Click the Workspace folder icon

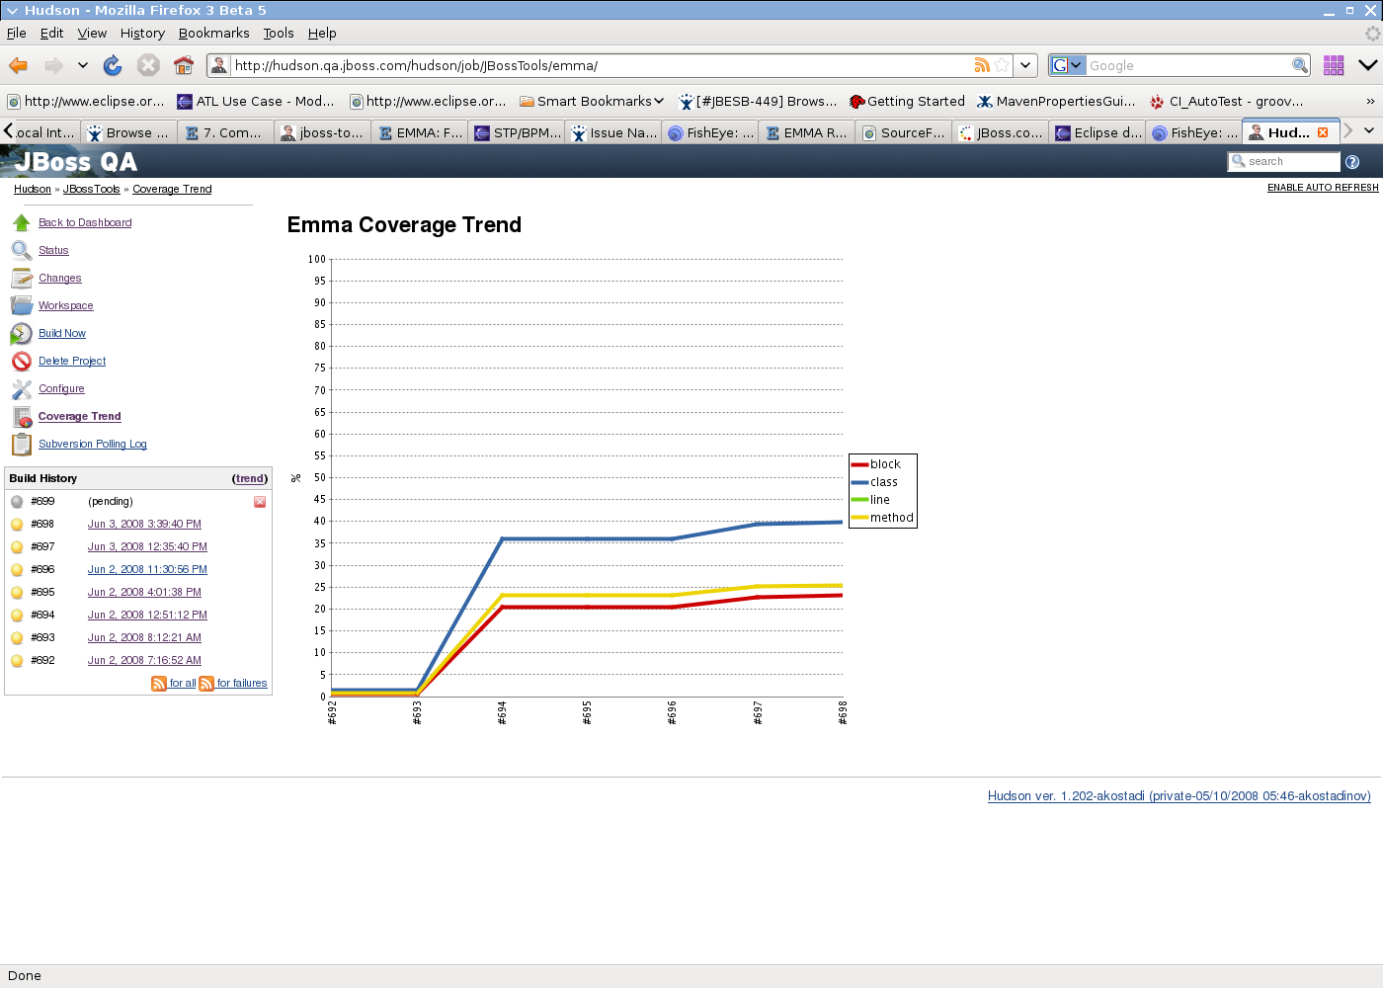pyautogui.click(x=22, y=305)
